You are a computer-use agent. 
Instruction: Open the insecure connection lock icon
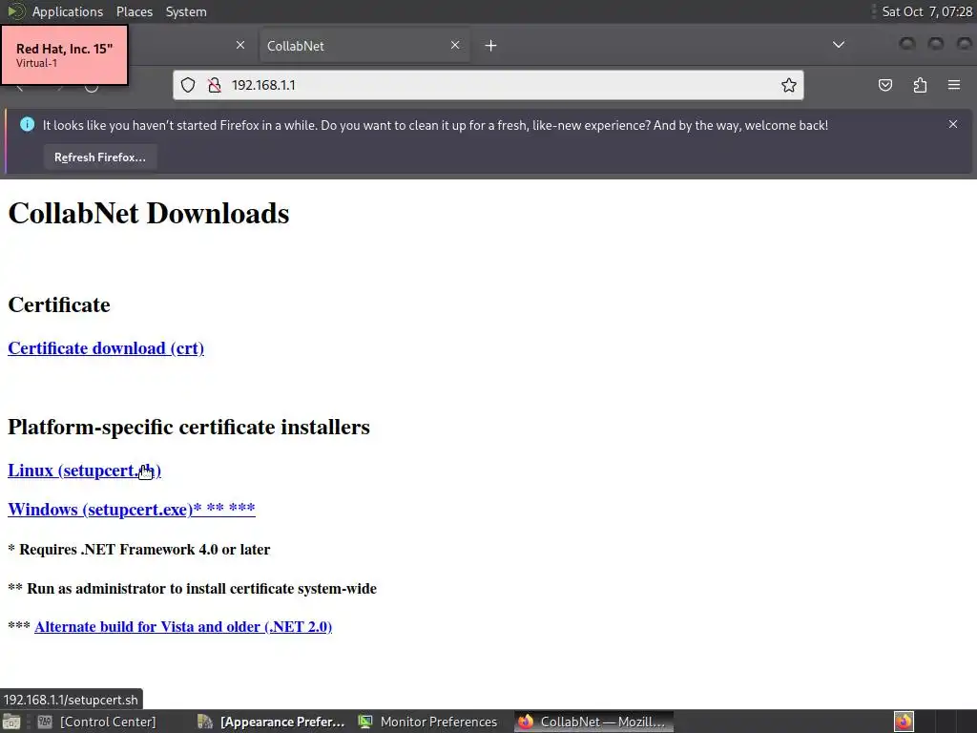[215, 85]
